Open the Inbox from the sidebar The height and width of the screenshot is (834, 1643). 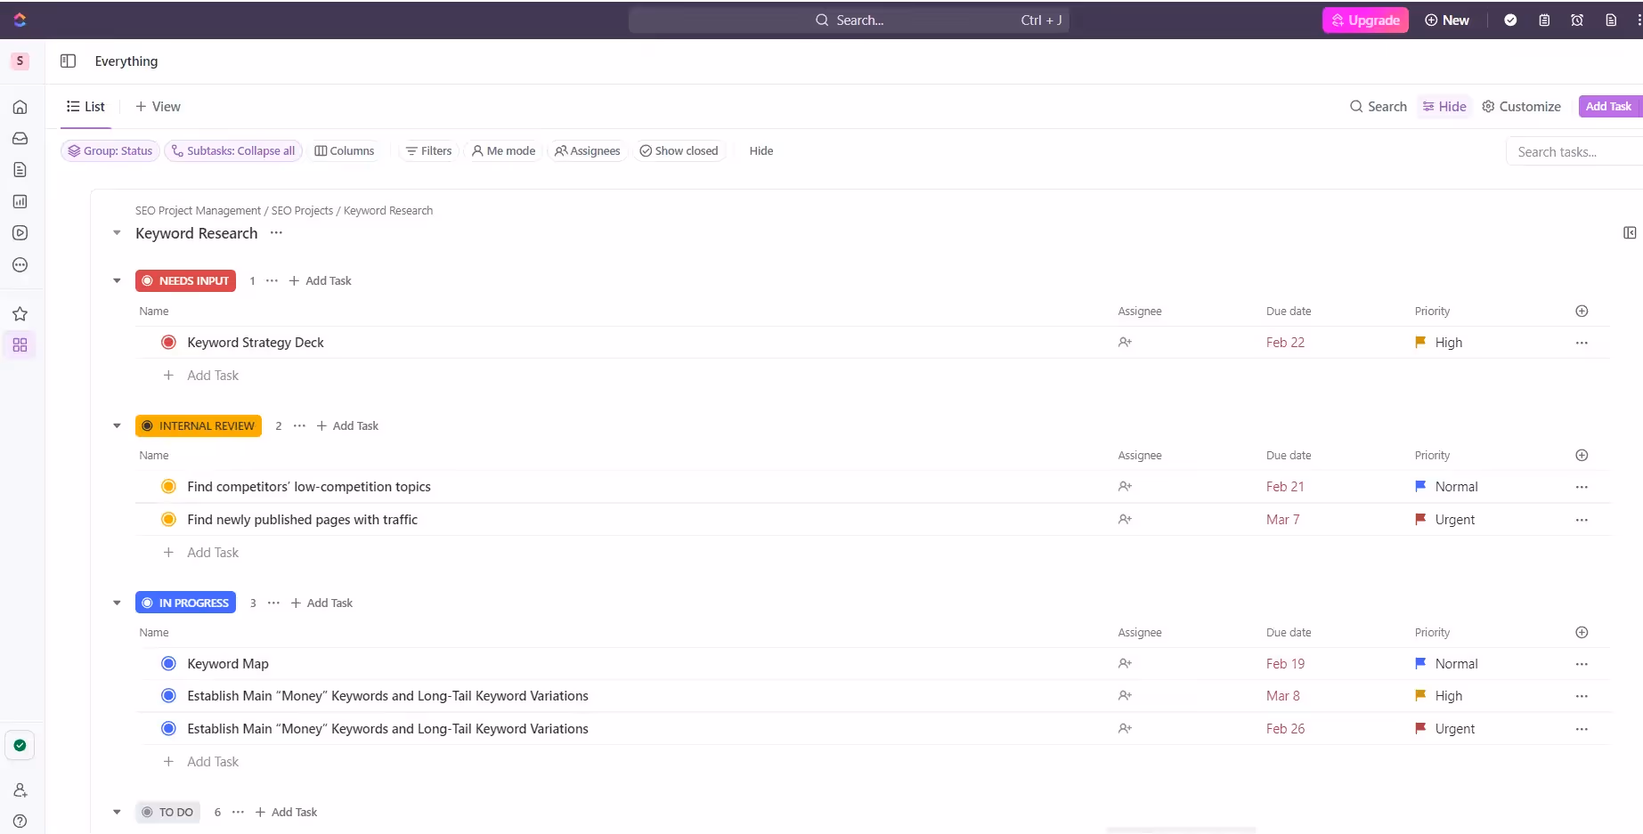pyautogui.click(x=20, y=138)
